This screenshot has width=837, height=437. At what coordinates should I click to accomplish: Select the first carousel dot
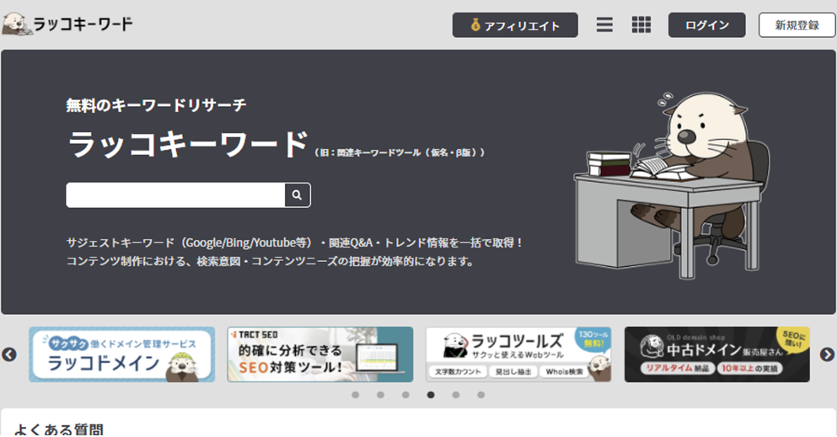(356, 395)
